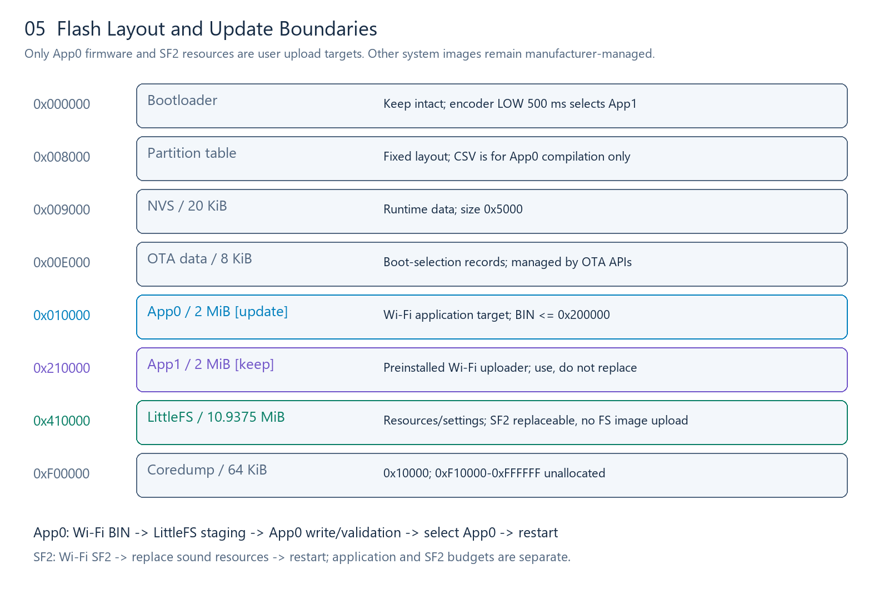Click 'Fixed layout; CSV is for App0 compilation only'
The height and width of the screenshot is (589, 889).
(507, 157)
